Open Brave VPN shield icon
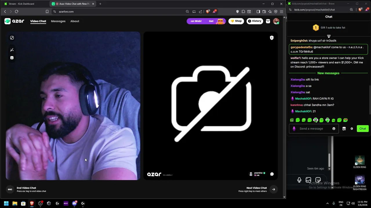371x208 pixels. (x=276, y=12)
